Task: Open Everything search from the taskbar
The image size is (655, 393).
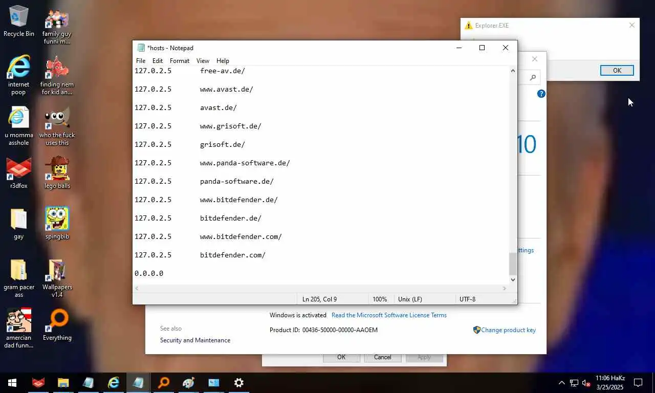Action: click(163, 382)
